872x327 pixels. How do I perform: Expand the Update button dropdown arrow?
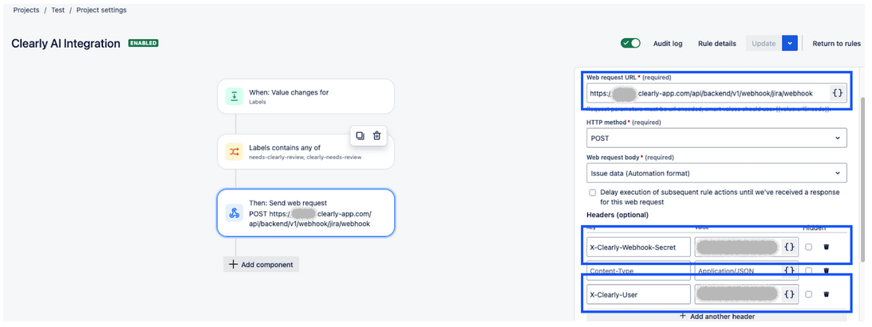[x=790, y=43]
